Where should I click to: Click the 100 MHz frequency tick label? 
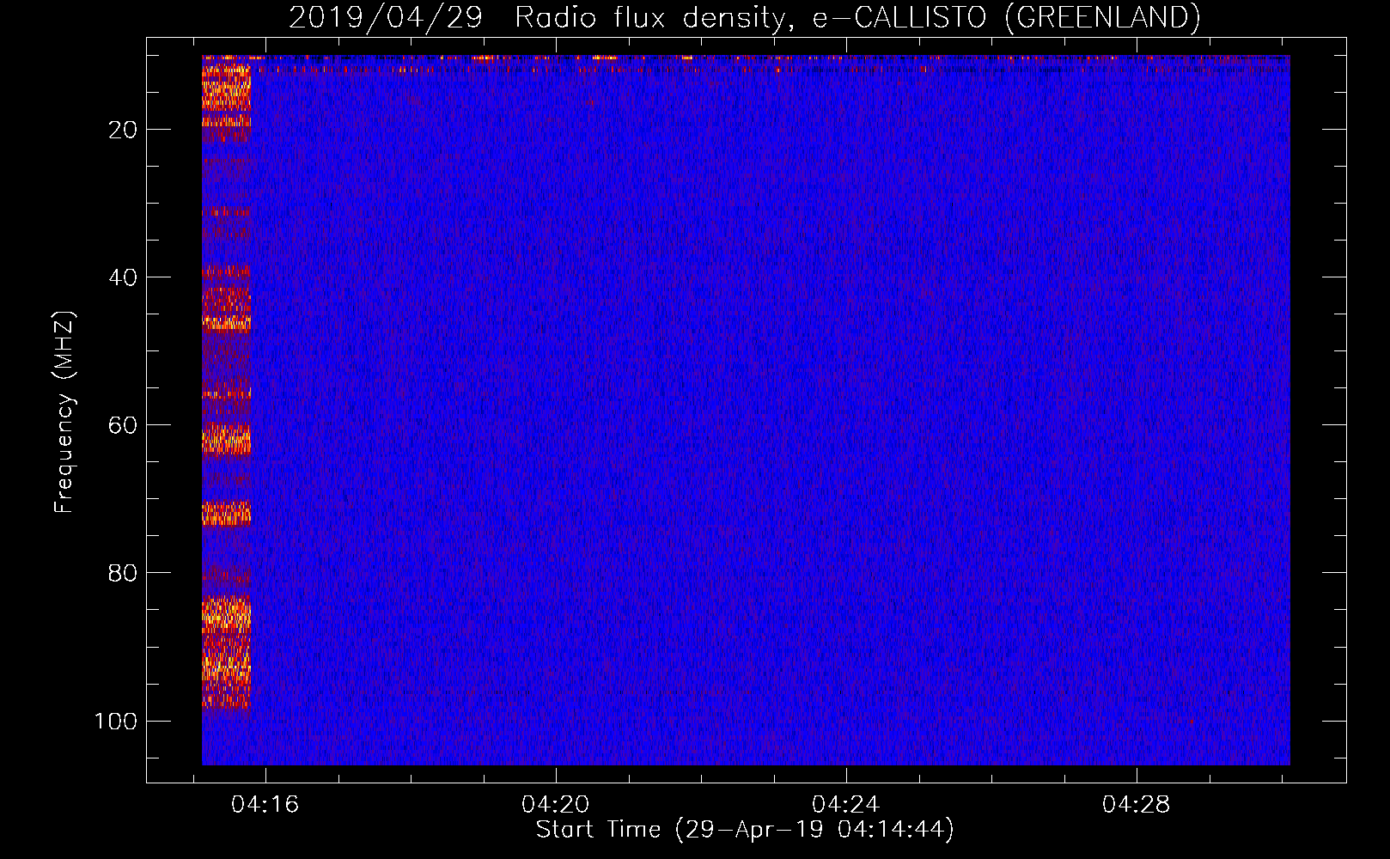[x=116, y=721]
